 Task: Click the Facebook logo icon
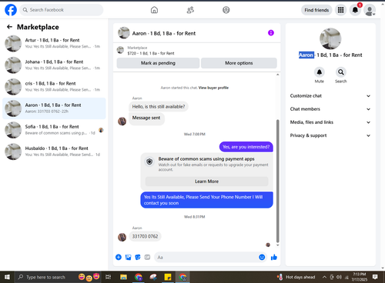click(x=11, y=10)
